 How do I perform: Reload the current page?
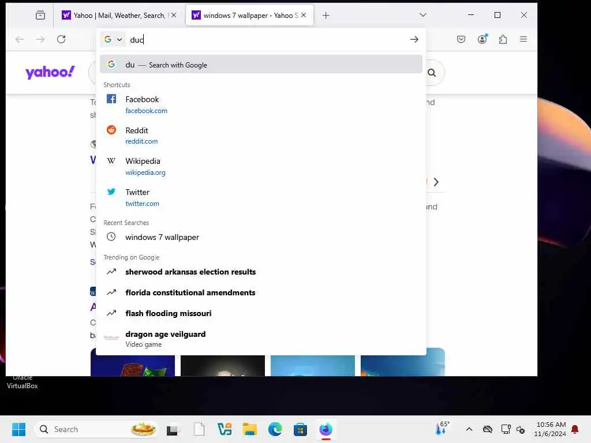pos(61,39)
